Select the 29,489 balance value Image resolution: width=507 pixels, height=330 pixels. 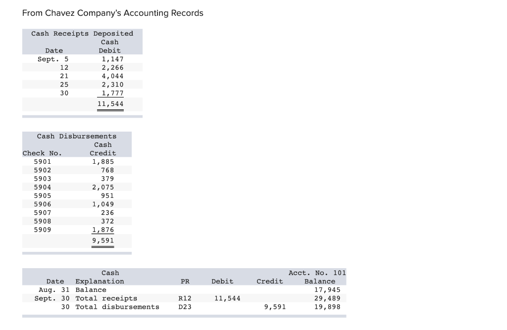pos(327,298)
